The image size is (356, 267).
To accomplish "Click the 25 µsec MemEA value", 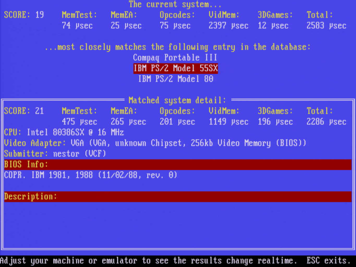I will 126,26.
